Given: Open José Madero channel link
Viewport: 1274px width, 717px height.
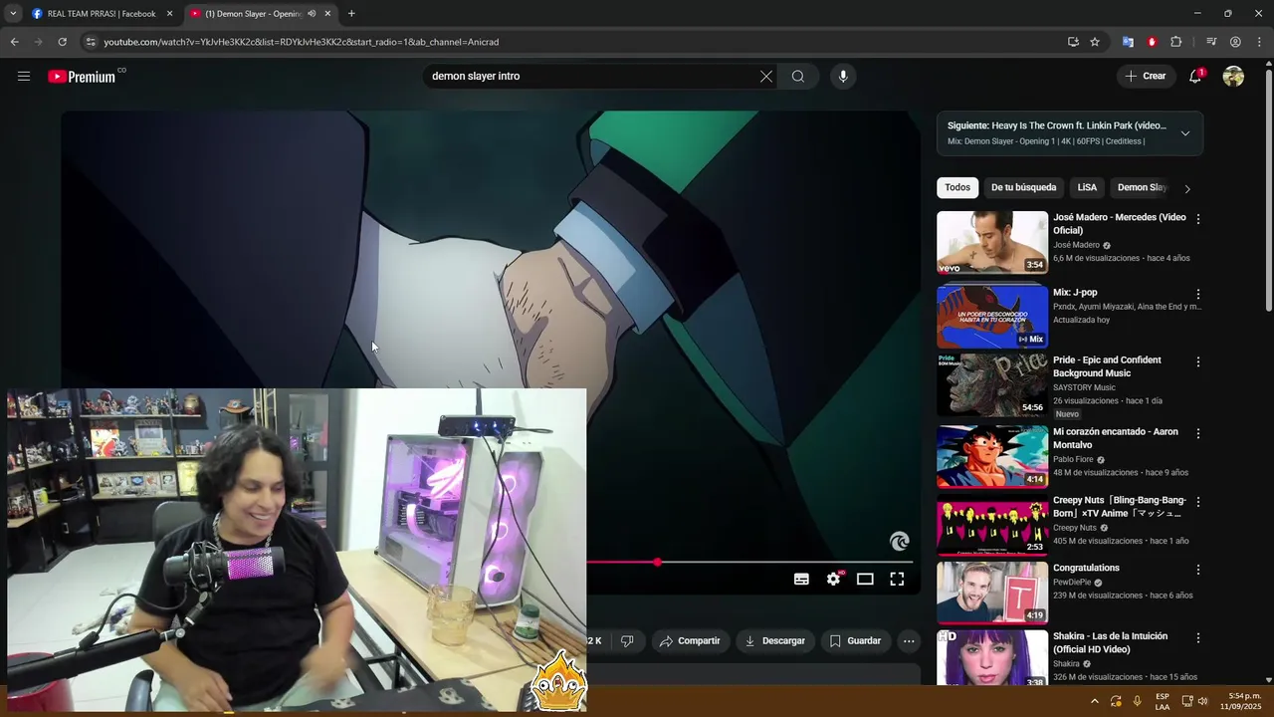Looking at the screenshot, I should click(1076, 245).
